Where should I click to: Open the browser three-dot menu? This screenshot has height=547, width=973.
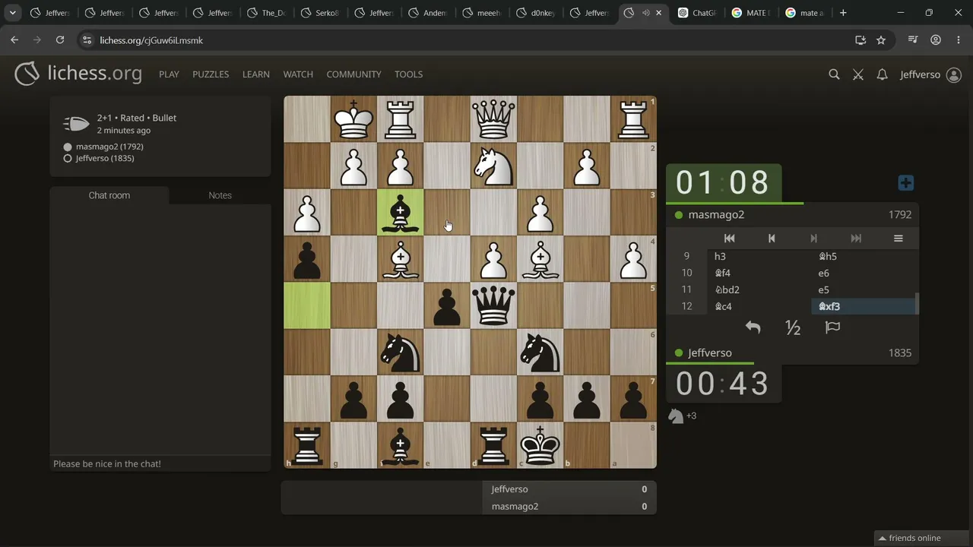[958, 40]
